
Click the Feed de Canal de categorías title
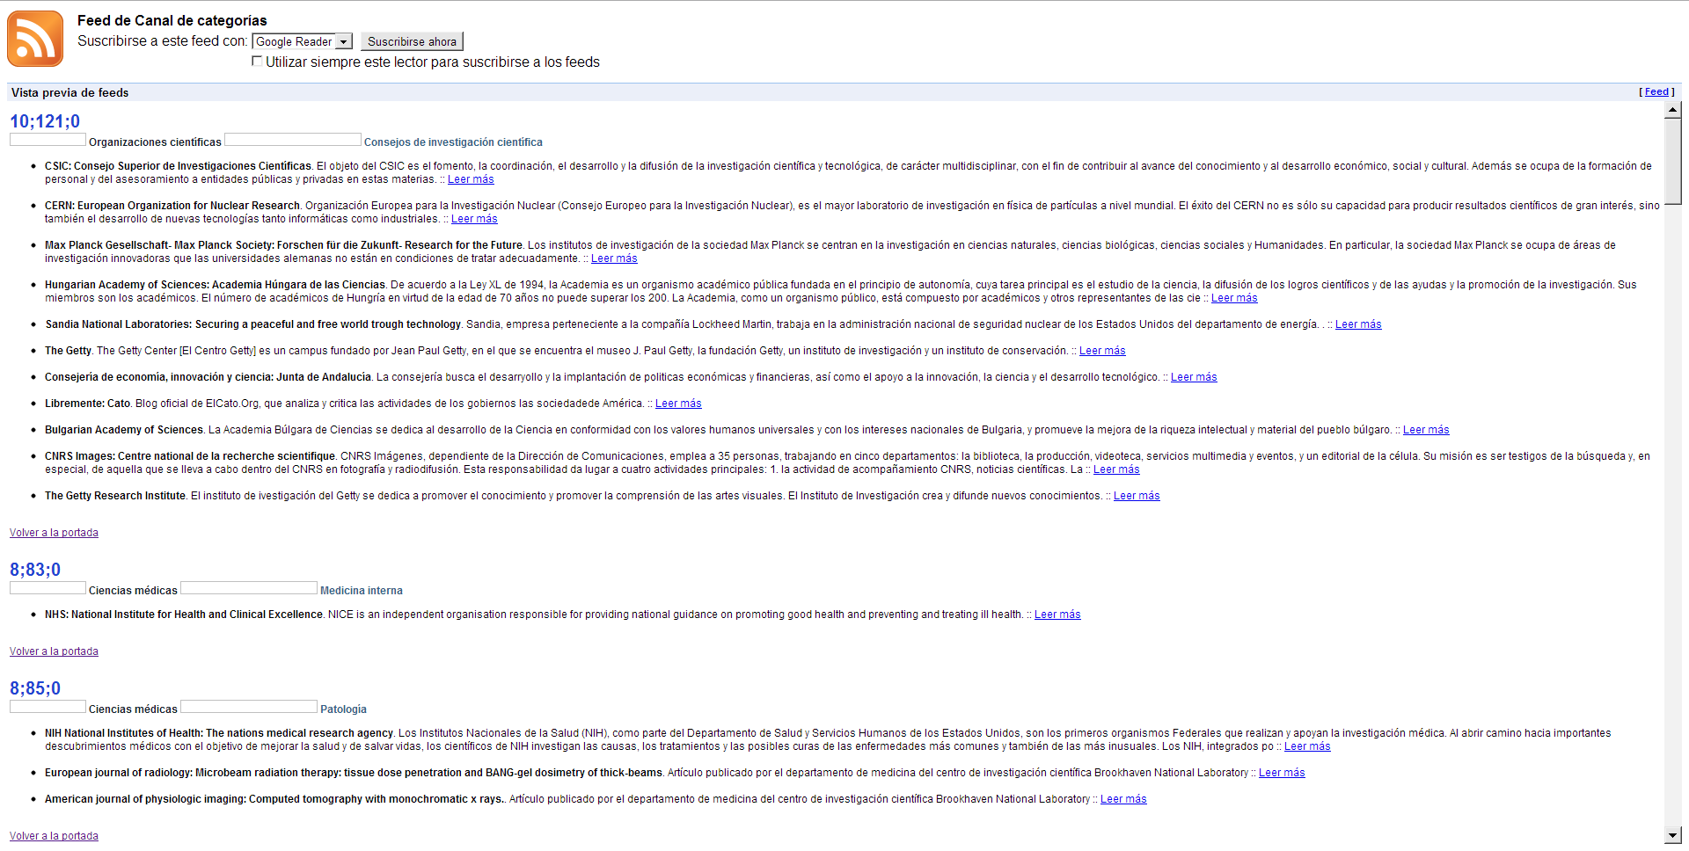(172, 20)
